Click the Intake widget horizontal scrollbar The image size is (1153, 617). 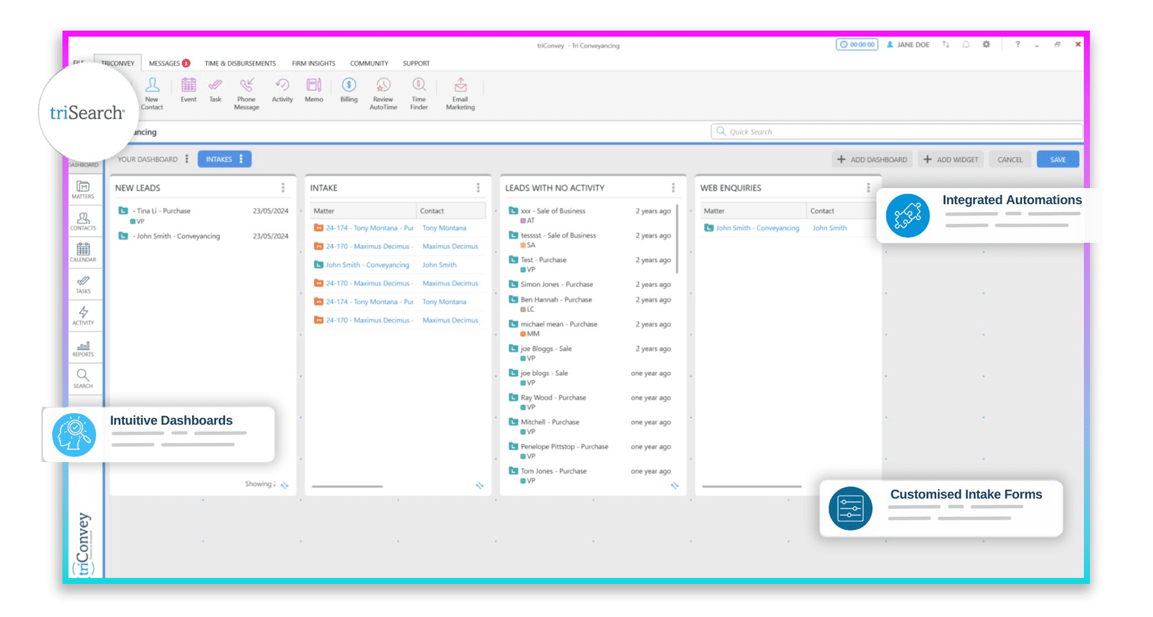(x=347, y=486)
